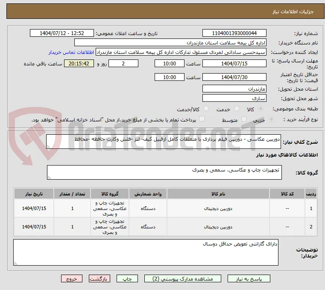The width and height of the screenshot is (325, 290).
Task: Click اطلاعات کالاهای مورد نیاز heading
Action: click(287, 155)
